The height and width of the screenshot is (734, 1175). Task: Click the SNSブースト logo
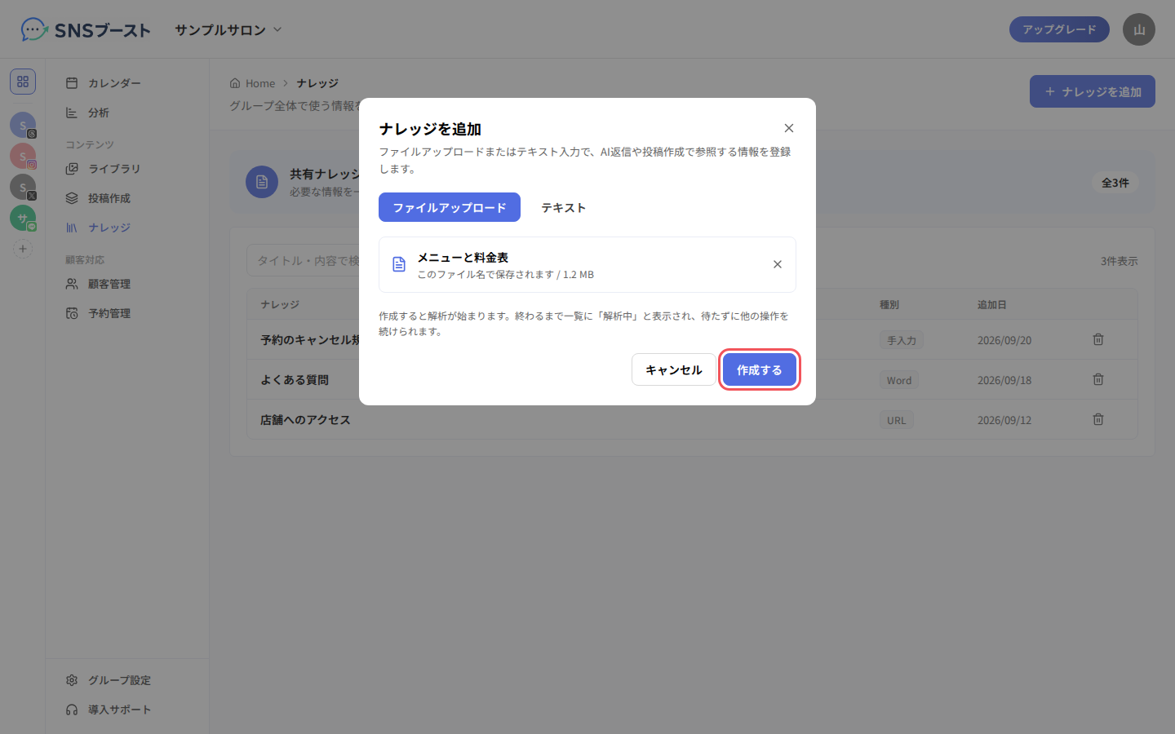point(86,30)
